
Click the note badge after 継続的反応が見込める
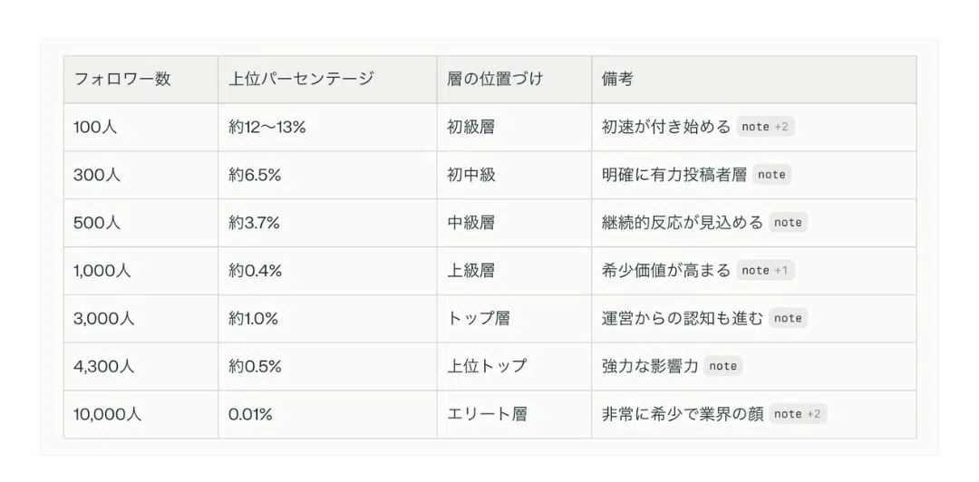[x=788, y=222]
